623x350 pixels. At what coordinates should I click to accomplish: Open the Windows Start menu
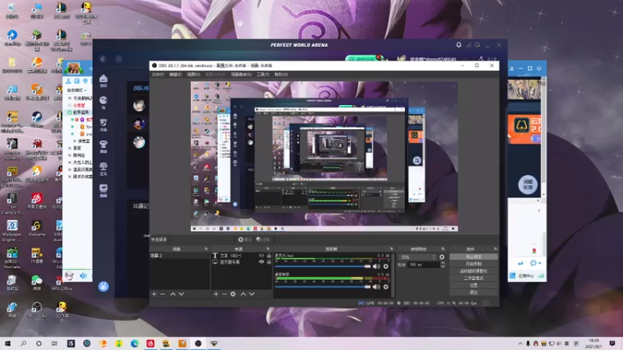coord(7,343)
